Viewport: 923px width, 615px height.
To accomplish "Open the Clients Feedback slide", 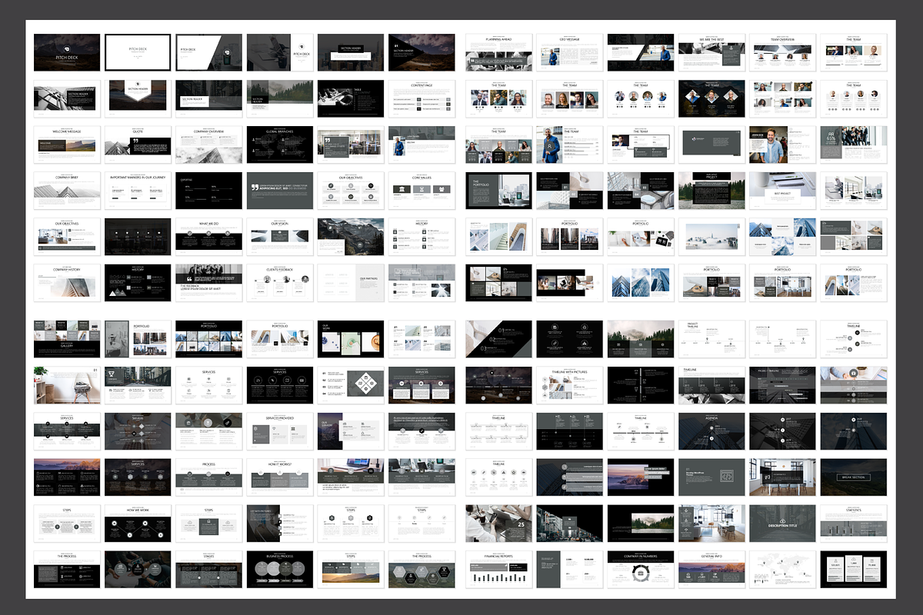I will (280, 283).
